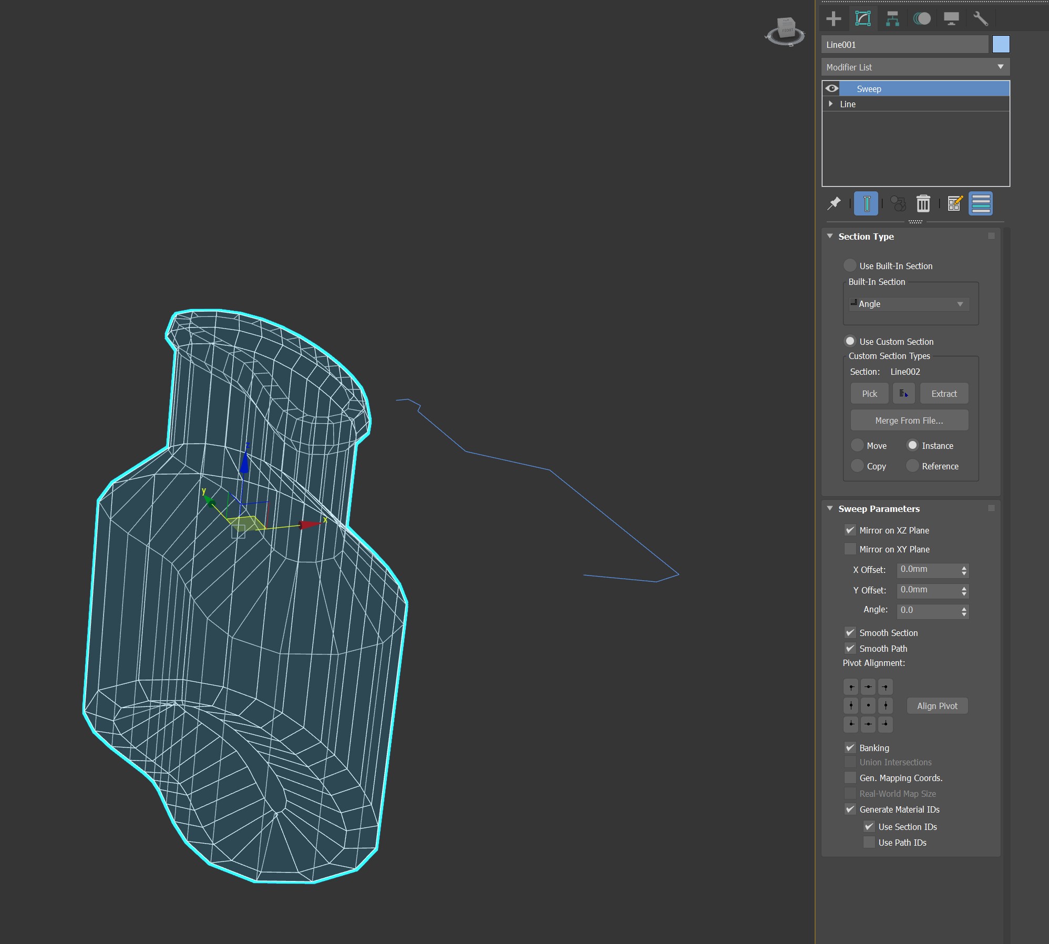The width and height of the screenshot is (1049, 944).
Task: Open the Display panel icon
Action: pyautogui.click(x=951, y=19)
